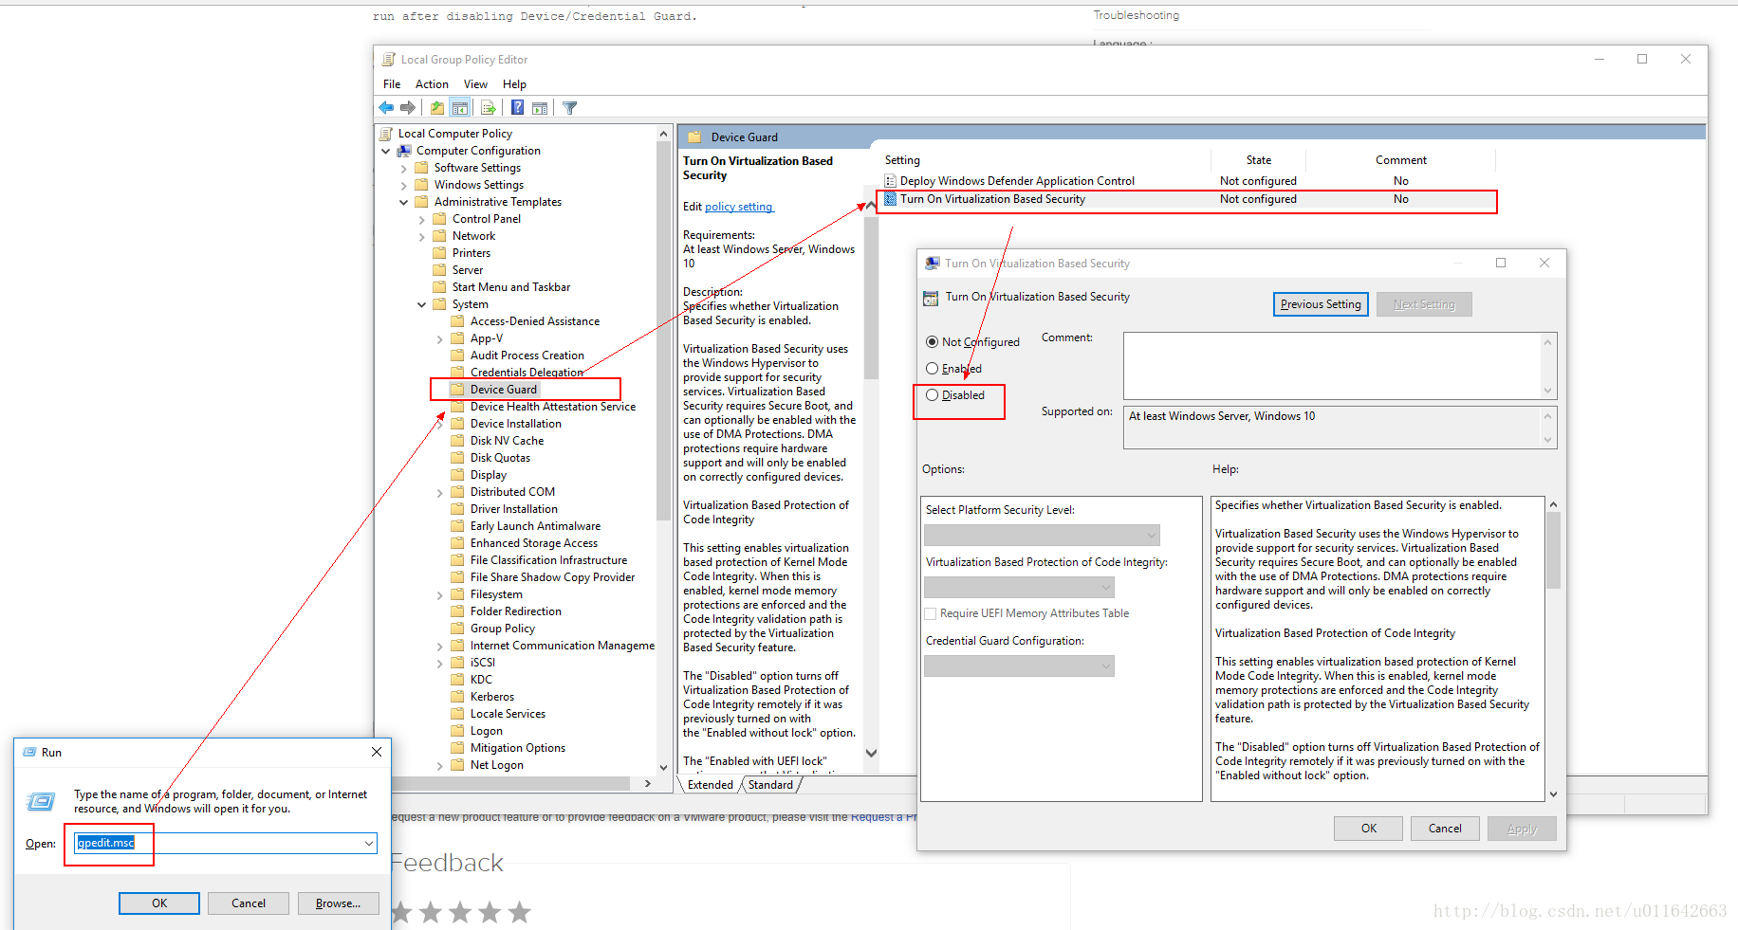The image size is (1738, 930).
Task: Click OK in the Run dialog
Action: (159, 903)
